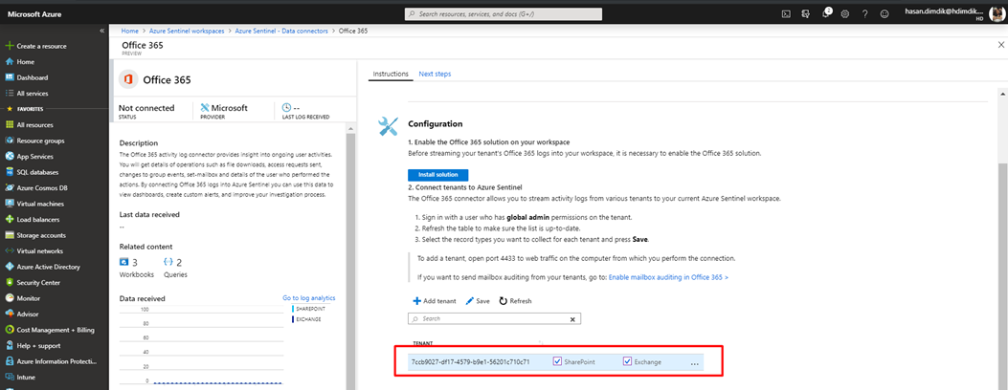Open Azure Cosmos DB in the sidebar

(x=42, y=188)
